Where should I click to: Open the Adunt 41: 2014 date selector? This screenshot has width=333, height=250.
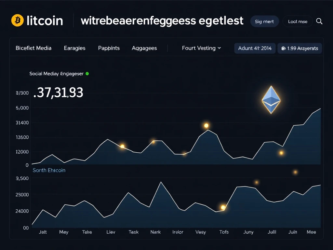click(x=255, y=48)
